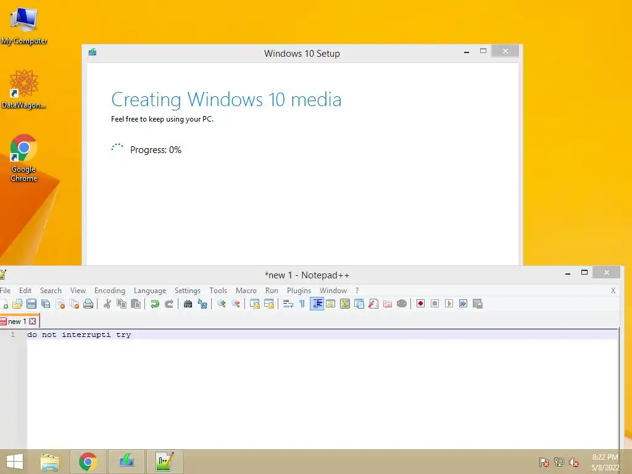632x474 pixels.
Task: Switch to Windows Setup taskbar button
Action: point(127,462)
